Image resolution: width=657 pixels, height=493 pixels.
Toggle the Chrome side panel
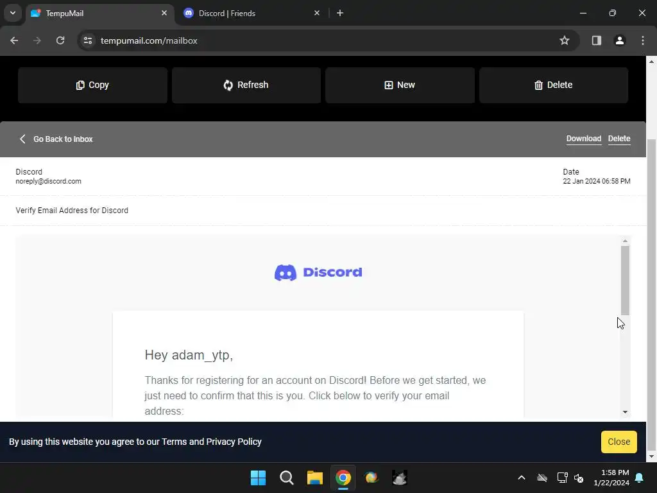[x=596, y=40]
